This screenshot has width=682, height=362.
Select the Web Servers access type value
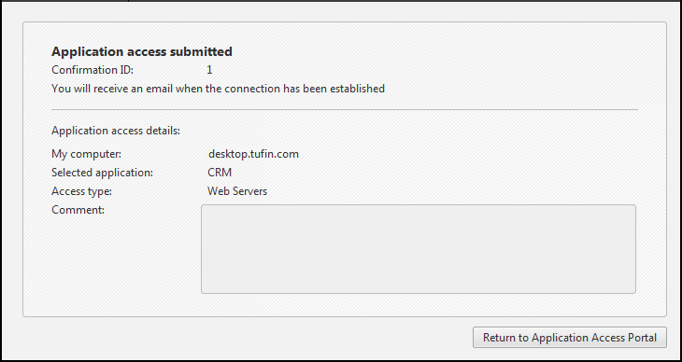pos(237,191)
